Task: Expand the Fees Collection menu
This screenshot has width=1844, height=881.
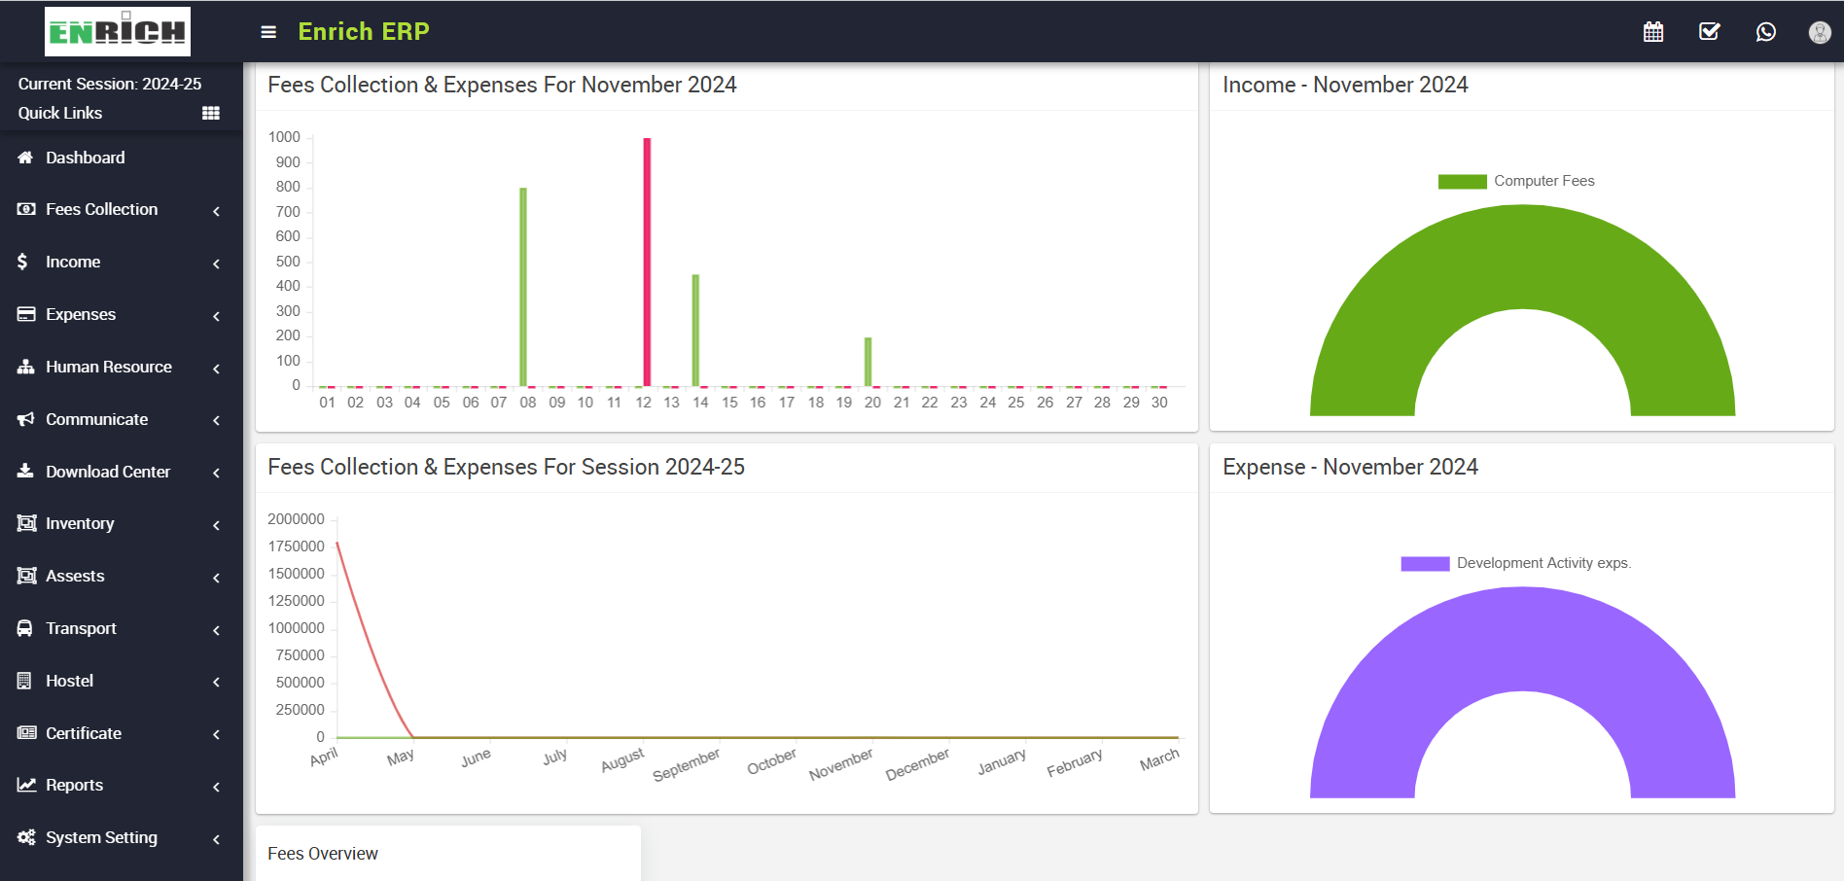Action: 101,210
